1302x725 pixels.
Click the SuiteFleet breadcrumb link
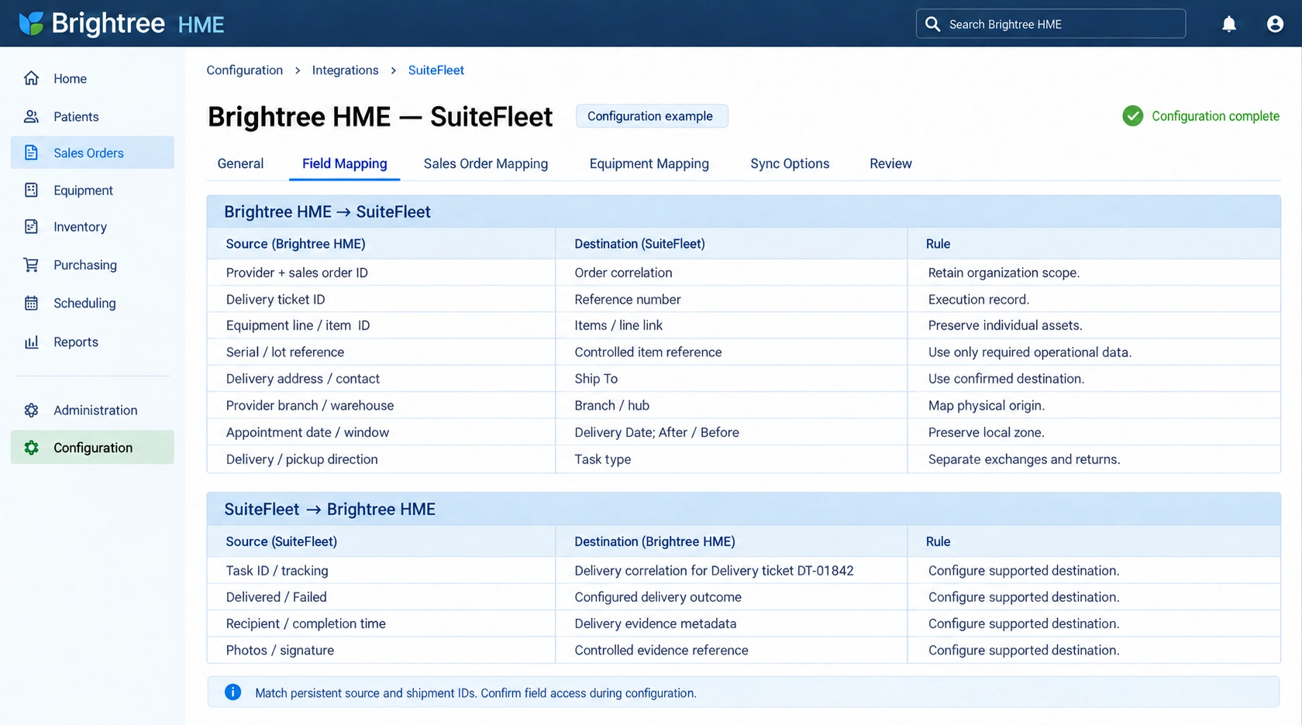coord(436,70)
